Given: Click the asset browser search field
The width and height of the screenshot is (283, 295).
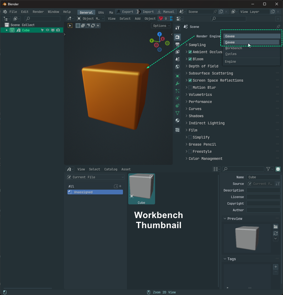Looking at the screenshot, I should (243, 169).
